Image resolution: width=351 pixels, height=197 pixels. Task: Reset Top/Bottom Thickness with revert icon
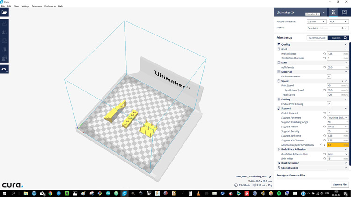pyautogui.click(x=324, y=58)
